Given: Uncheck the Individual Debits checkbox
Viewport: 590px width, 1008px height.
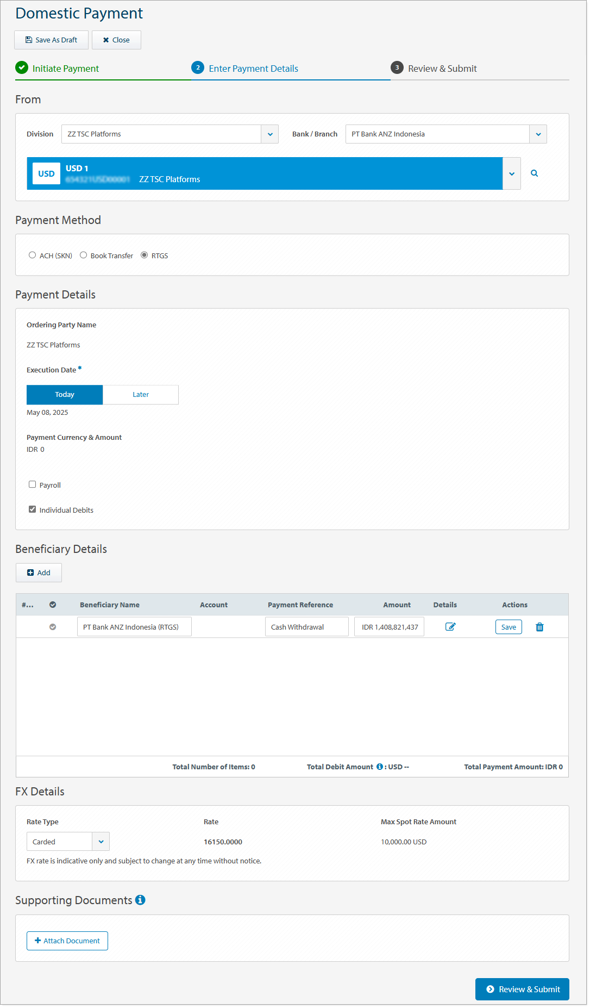Looking at the screenshot, I should 33,509.
